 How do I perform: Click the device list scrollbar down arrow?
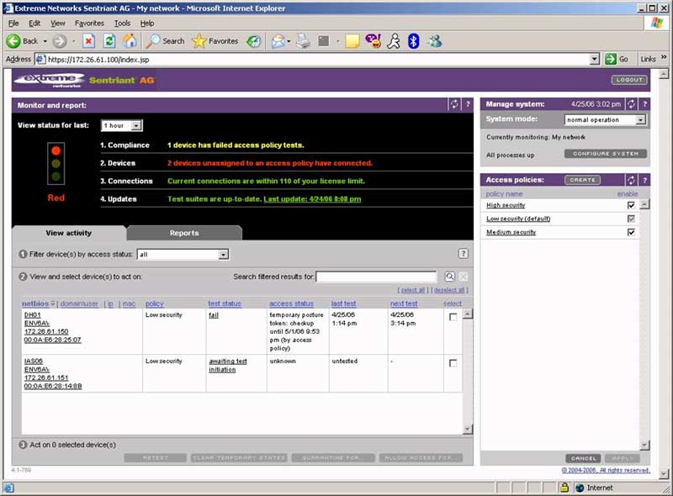[x=468, y=429]
